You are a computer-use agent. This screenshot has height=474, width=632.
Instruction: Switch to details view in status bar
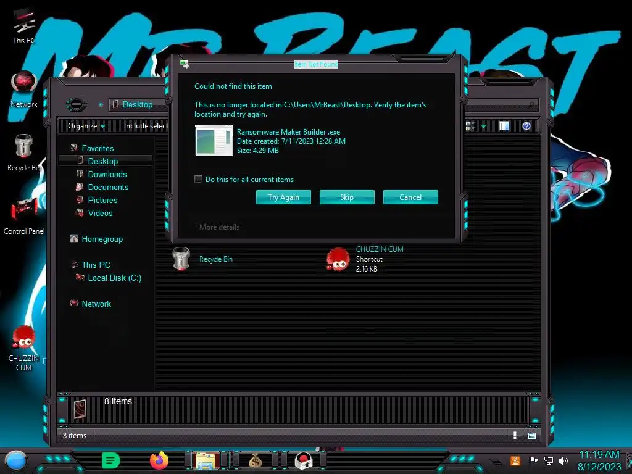pos(517,436)
